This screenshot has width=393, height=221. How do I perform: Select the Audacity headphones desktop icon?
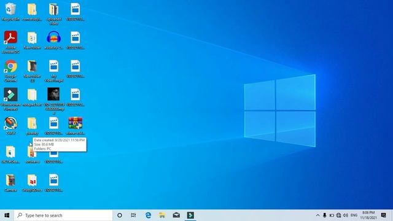click(x=53, y=40)
